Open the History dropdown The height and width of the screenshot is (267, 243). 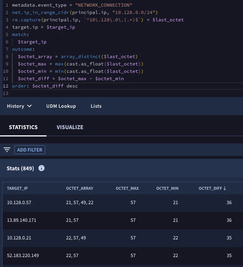pyautogui.click(x=19, y=106)
